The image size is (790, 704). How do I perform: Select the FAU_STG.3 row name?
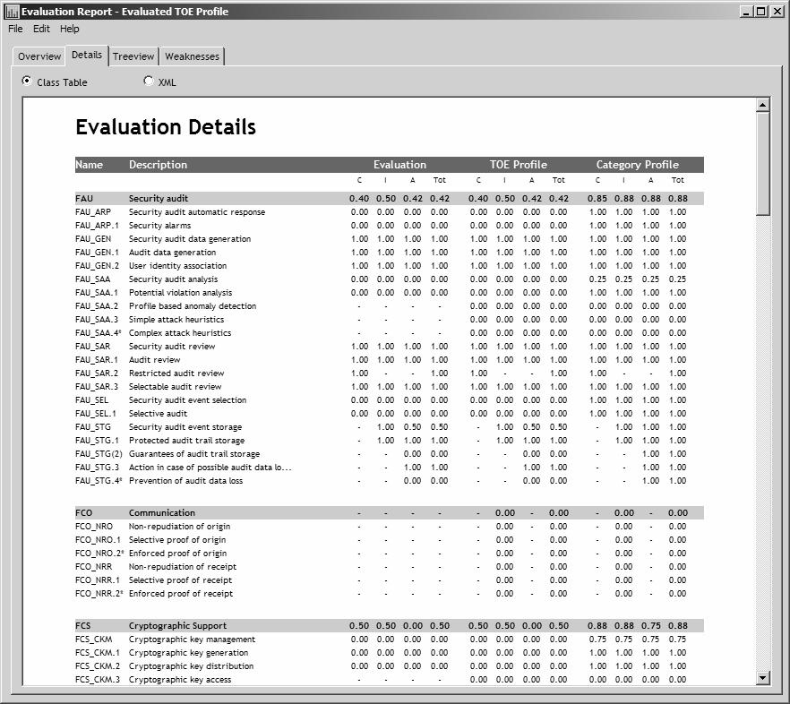[x=98, y=468]
